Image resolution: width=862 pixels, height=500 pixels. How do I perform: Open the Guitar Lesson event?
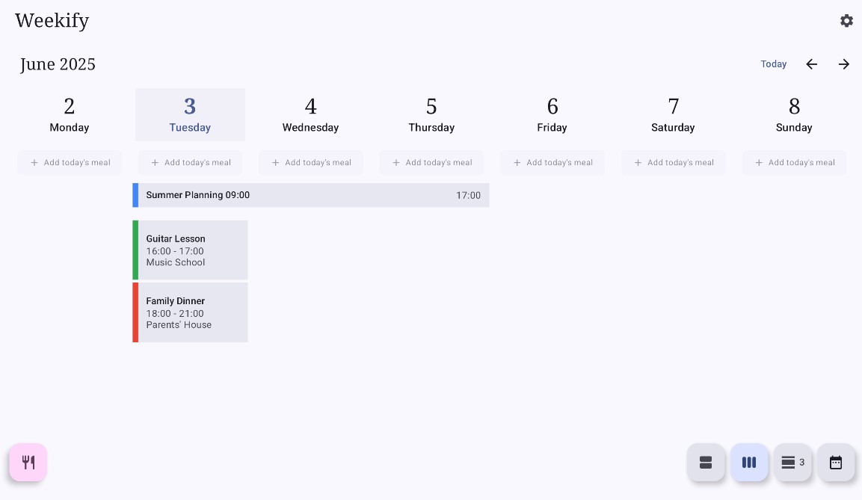click(190, 250)
